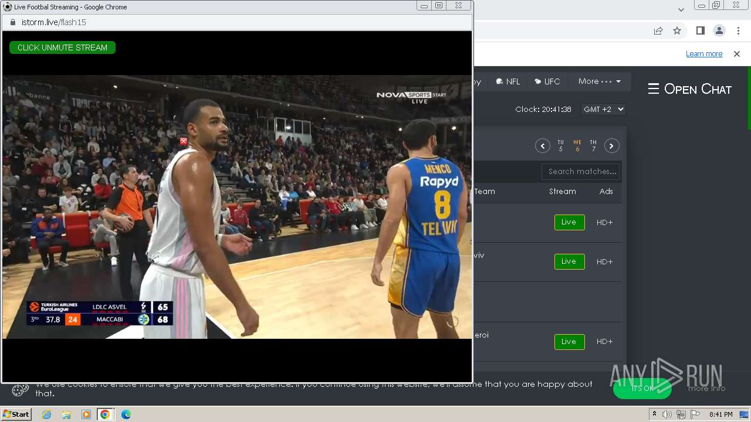Select the NFL tab
The height and width of the screenshot is (422, 751).
coord(508,81)
